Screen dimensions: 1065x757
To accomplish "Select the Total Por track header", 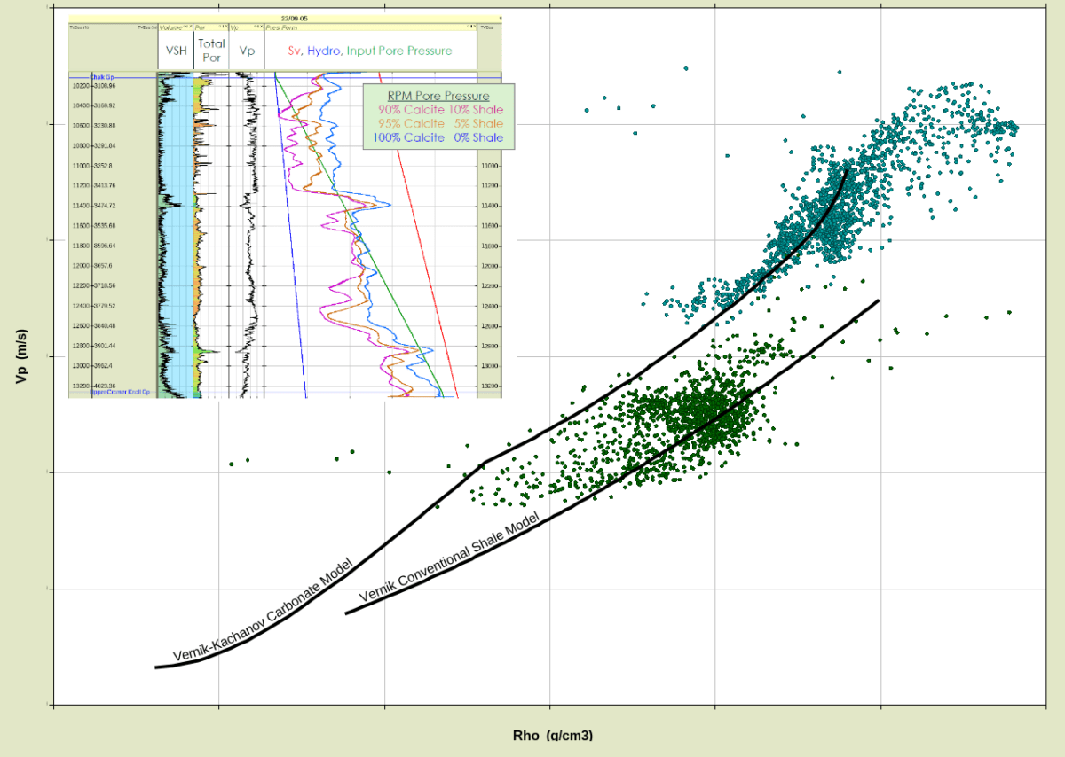I will click(211, 51).
